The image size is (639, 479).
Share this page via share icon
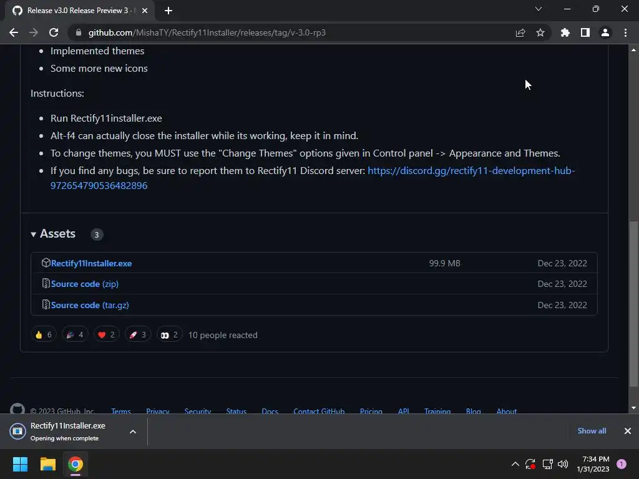(x=520, y=32)
